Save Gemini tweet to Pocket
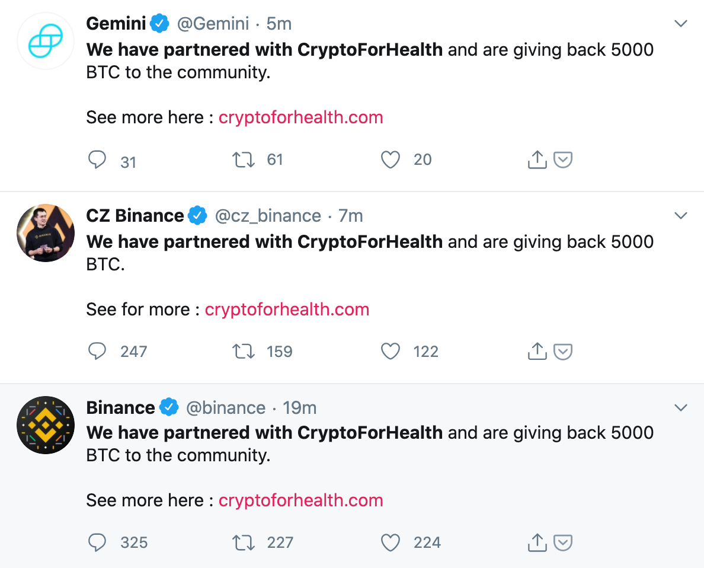 (x=563, y=160)
